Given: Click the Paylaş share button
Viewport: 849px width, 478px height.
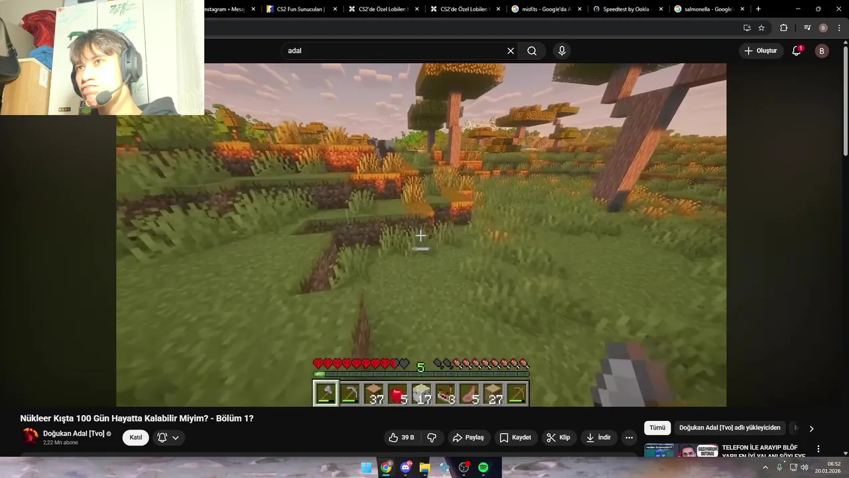Looking at the screenshot, I should tap(468, 438).
